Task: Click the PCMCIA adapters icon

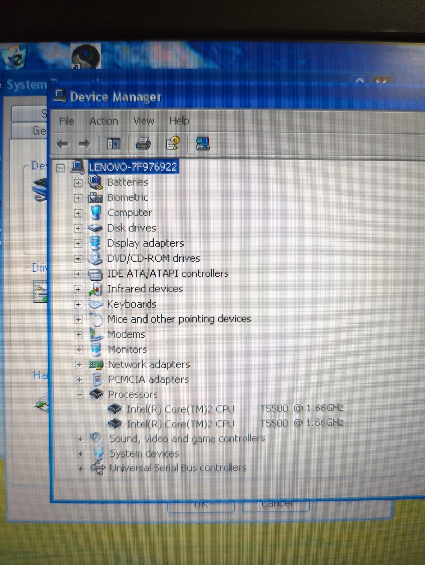Action: click(x=97, y=380)
